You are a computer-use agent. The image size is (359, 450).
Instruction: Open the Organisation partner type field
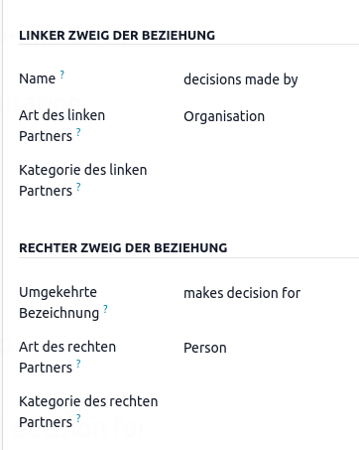(224, 116)
